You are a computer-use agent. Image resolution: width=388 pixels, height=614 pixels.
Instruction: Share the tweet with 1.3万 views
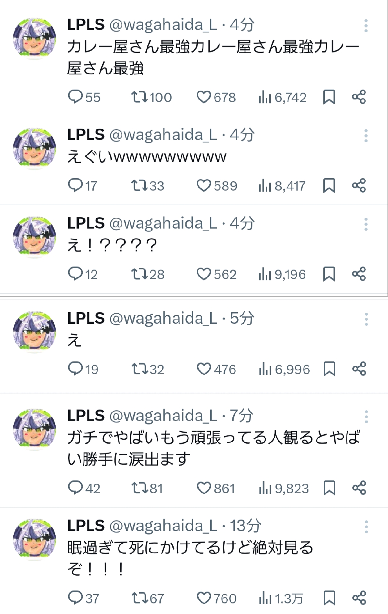point(359,598)
